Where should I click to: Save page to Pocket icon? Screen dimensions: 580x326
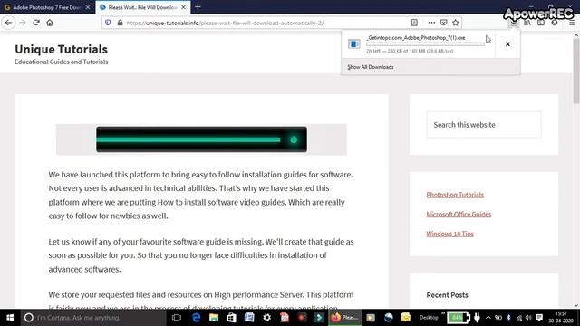[x=443, y=23]
